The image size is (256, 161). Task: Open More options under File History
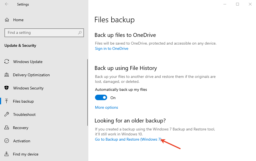(x=106, y=107)
